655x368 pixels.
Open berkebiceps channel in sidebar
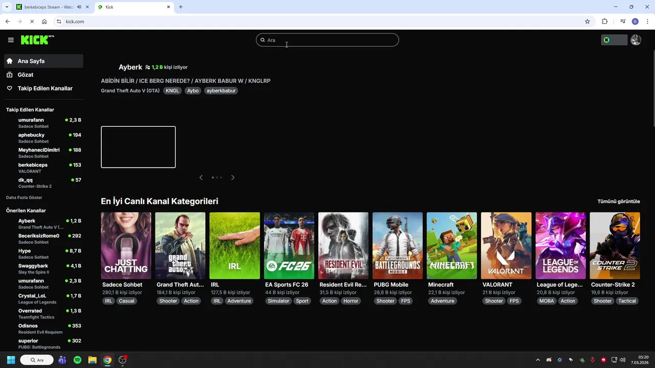coord(43,168)
